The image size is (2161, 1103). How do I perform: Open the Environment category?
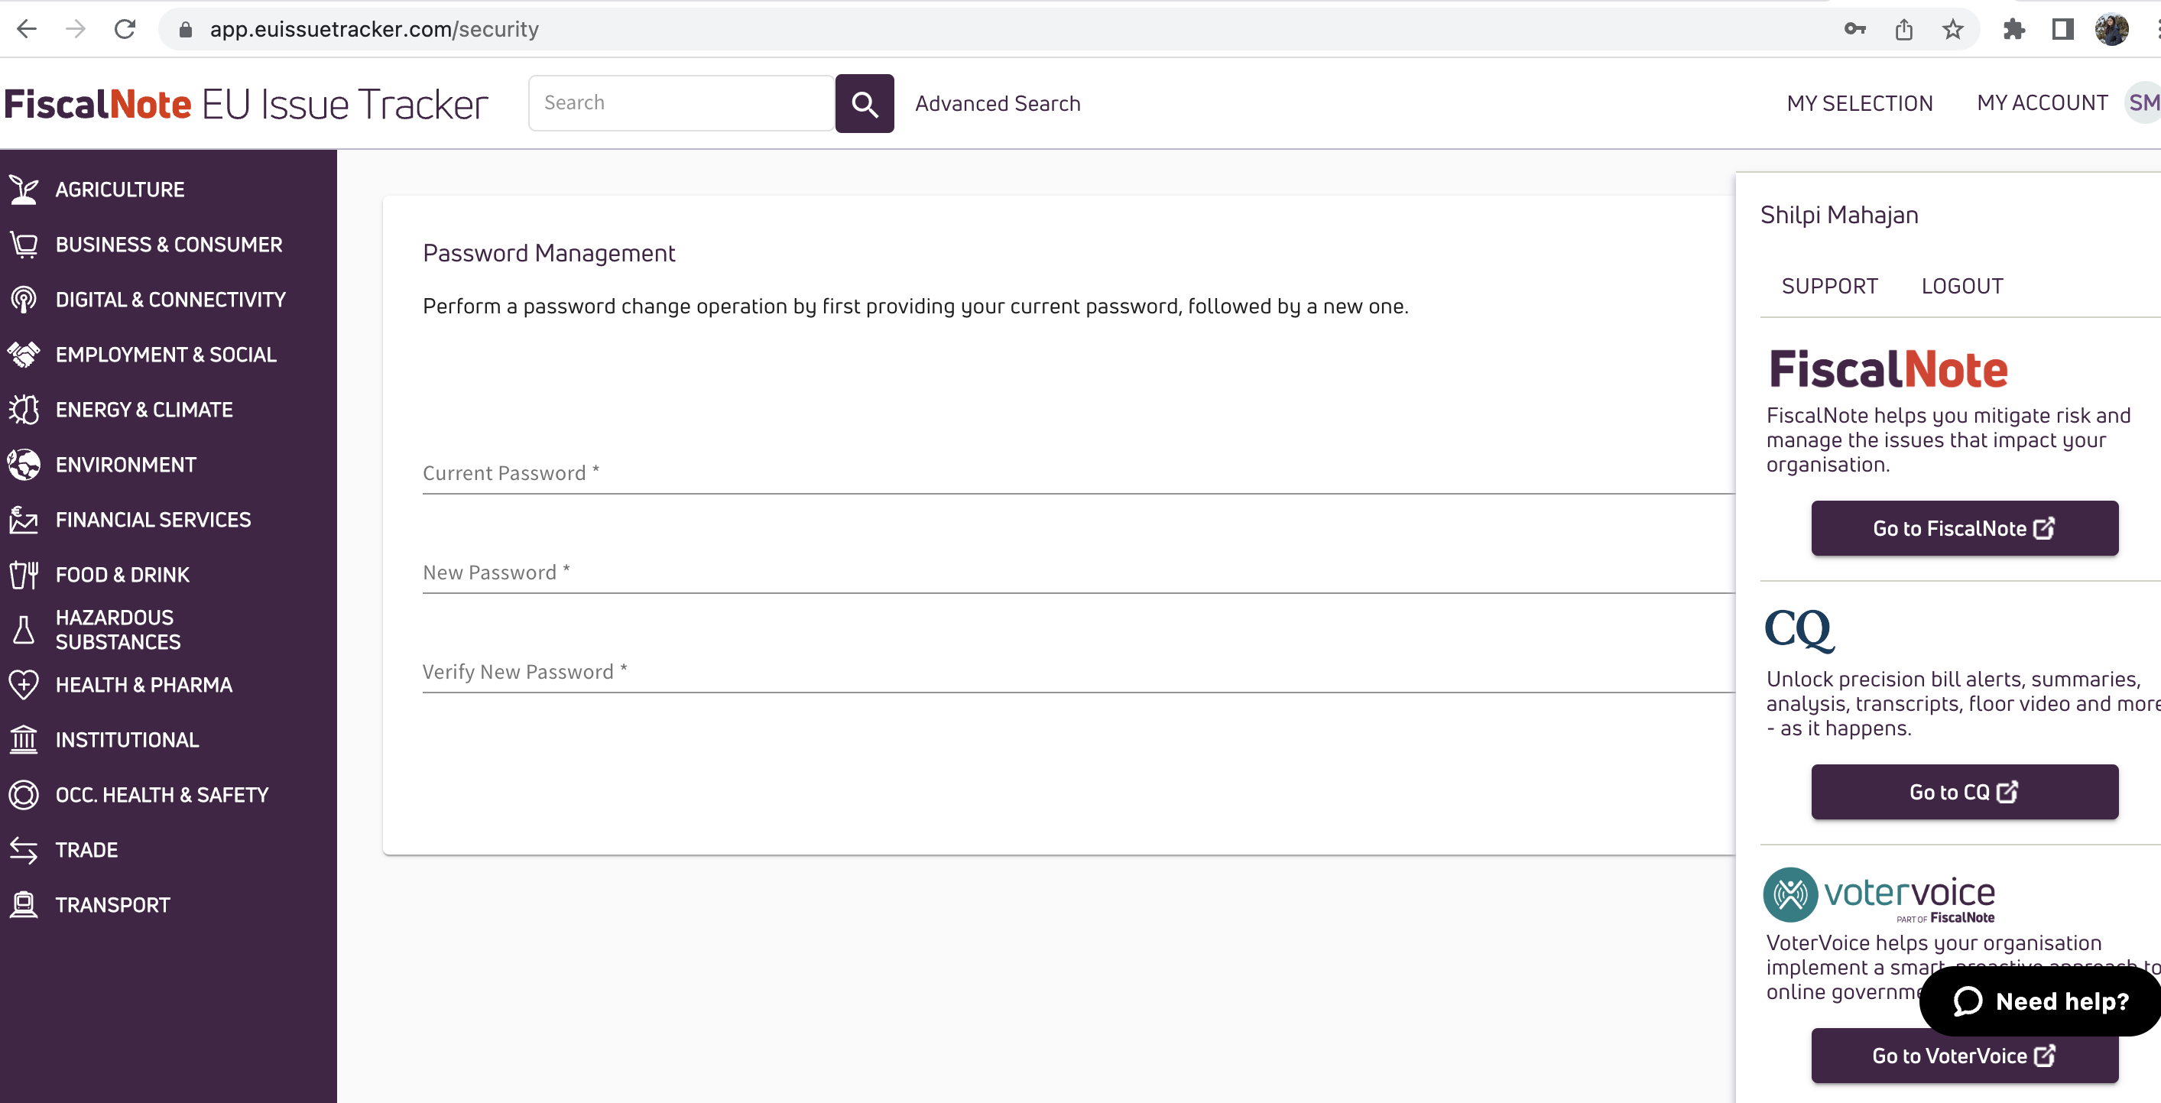(x=126, y=465)
